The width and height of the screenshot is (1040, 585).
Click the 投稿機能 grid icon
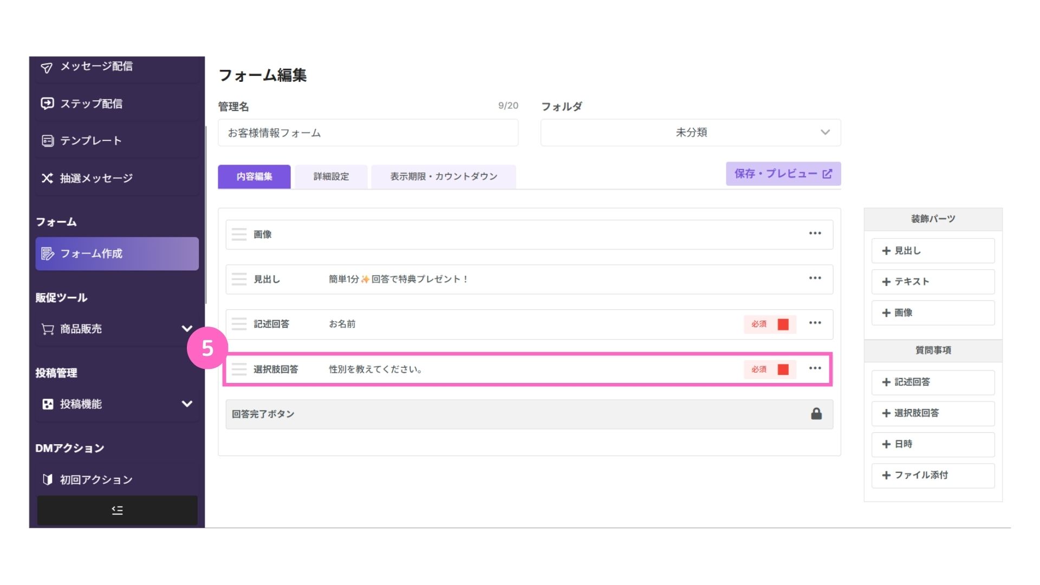pyautogui.click(x=48, y=404)
